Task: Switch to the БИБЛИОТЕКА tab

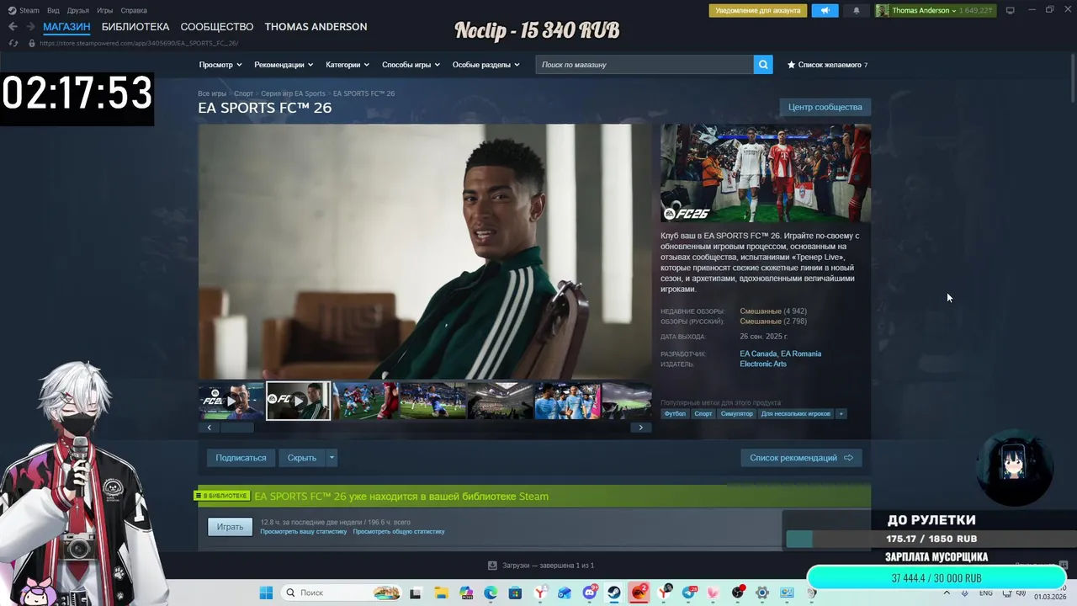Action: (x=135, y=27)
